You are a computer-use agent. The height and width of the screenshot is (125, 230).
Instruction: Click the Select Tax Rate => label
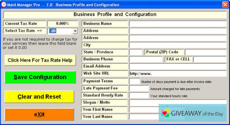(x=25, y=31)
